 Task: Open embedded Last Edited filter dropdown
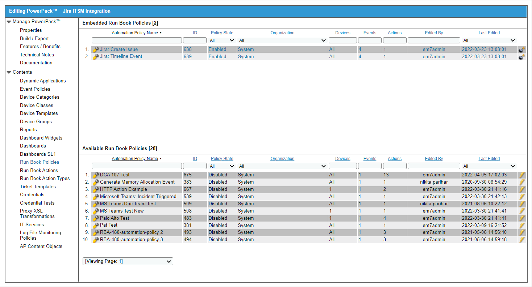point(489,40)
